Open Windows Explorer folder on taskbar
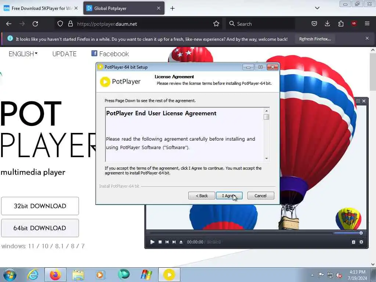 (78, 275)
